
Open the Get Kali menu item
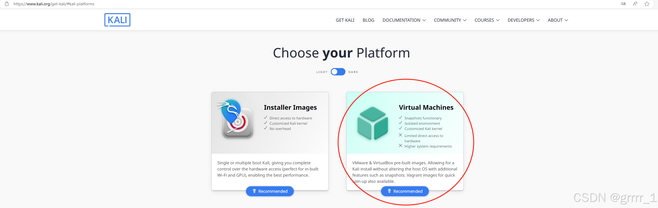[345, 20]
